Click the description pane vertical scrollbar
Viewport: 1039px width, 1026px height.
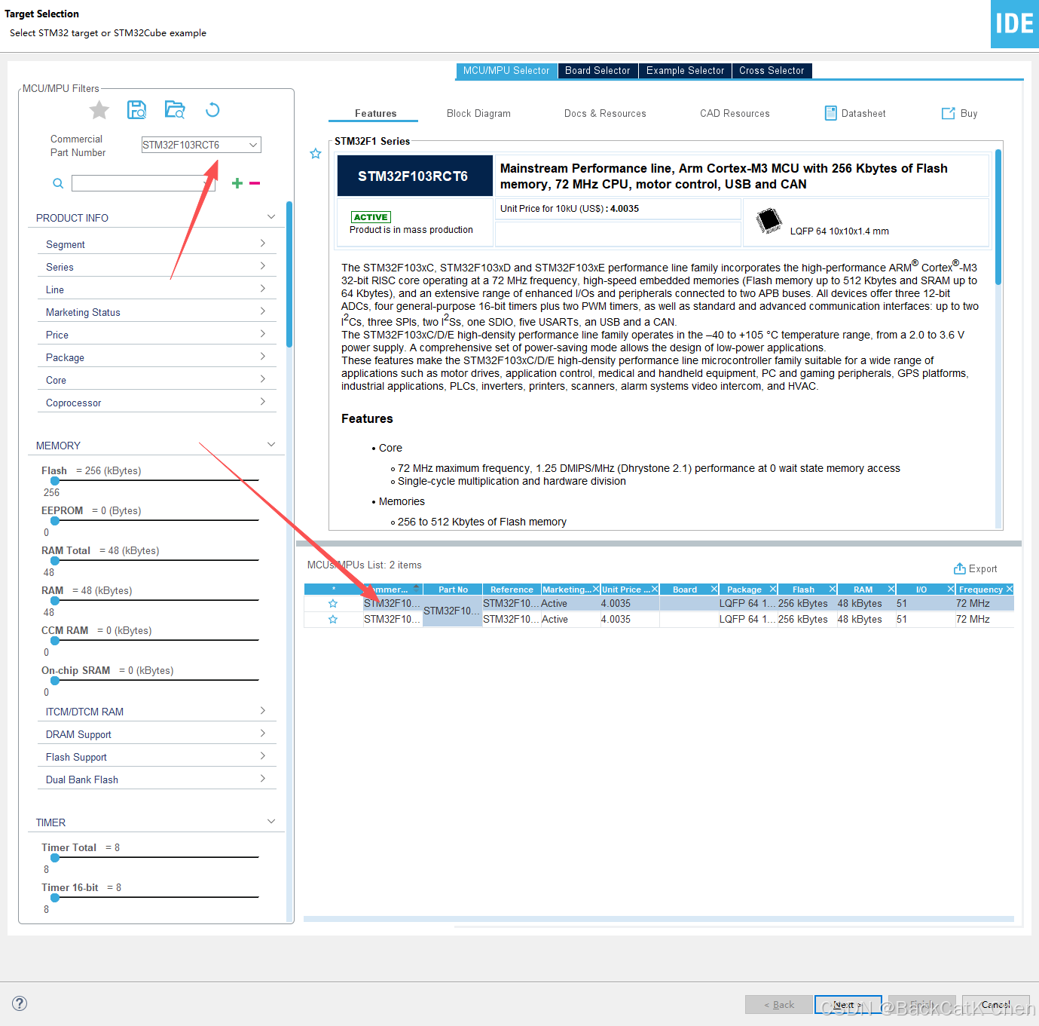coord(998,217)
